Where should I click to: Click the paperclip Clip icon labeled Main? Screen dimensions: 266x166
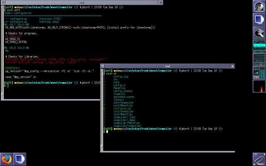pyautogui.click(x=259, y=159)
